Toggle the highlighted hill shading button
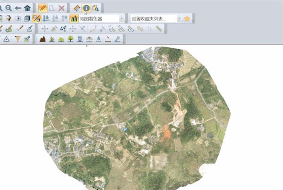The image size is (283, 190). point(37,18)
